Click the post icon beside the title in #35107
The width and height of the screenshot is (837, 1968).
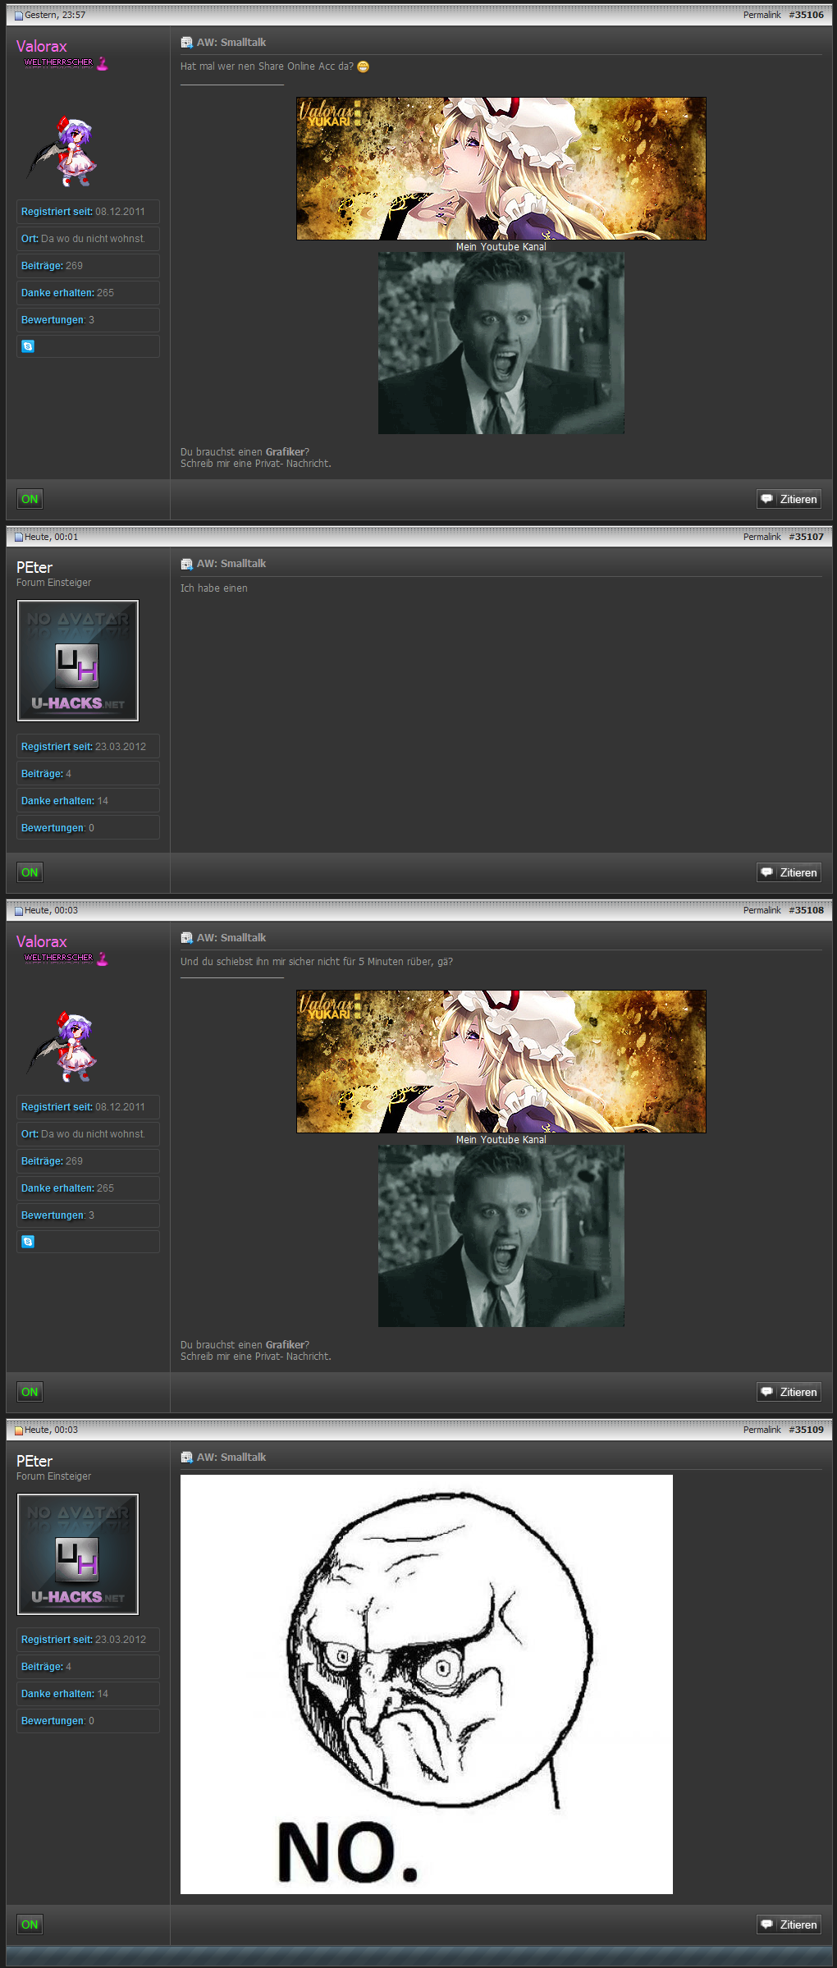[186, 564]
